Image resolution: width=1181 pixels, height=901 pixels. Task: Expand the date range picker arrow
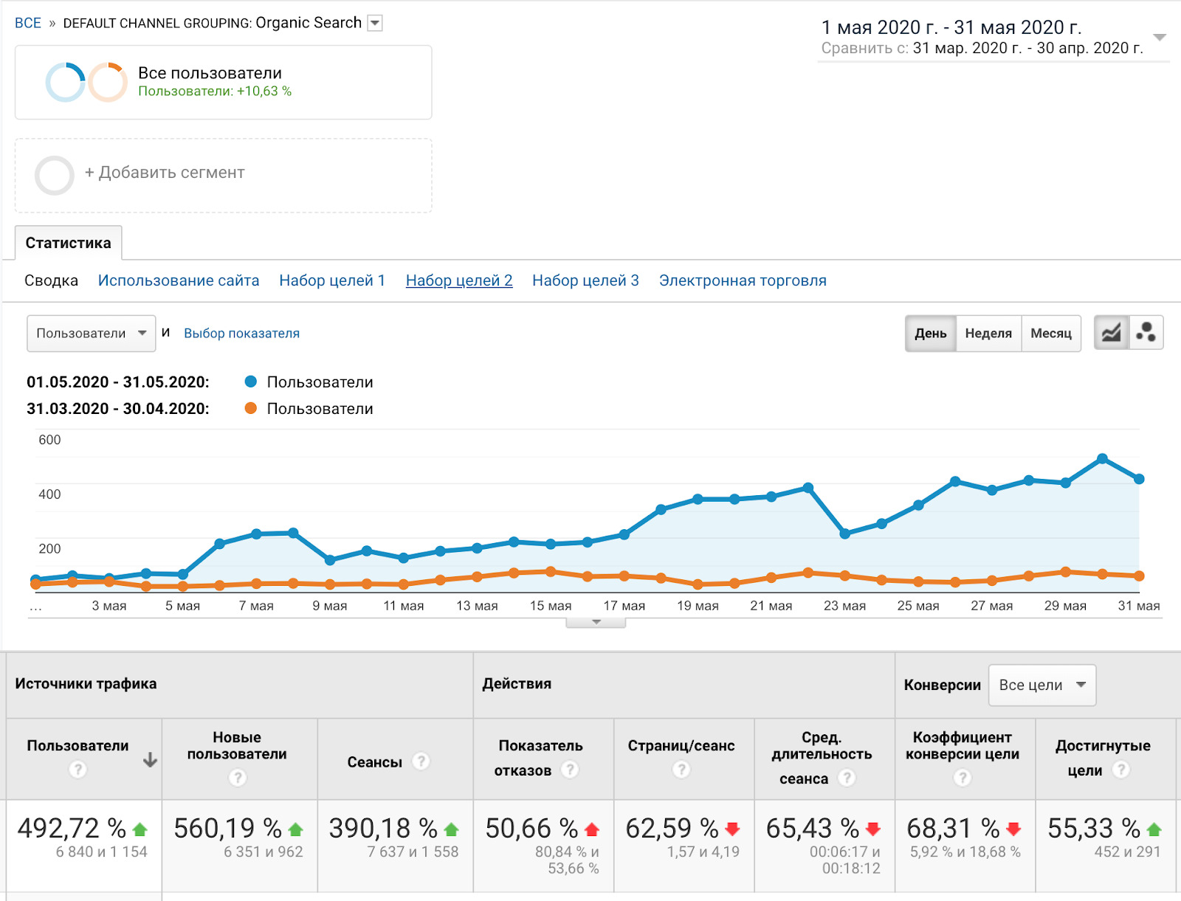coord(1160,37)
